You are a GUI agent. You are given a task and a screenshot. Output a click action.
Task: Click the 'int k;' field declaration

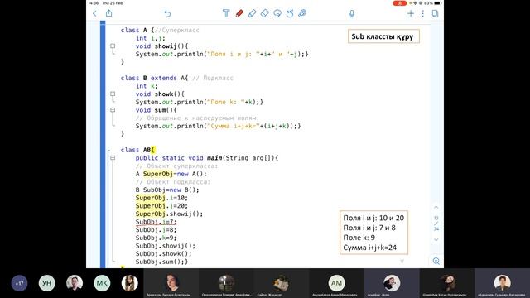[x=147, y=86]
